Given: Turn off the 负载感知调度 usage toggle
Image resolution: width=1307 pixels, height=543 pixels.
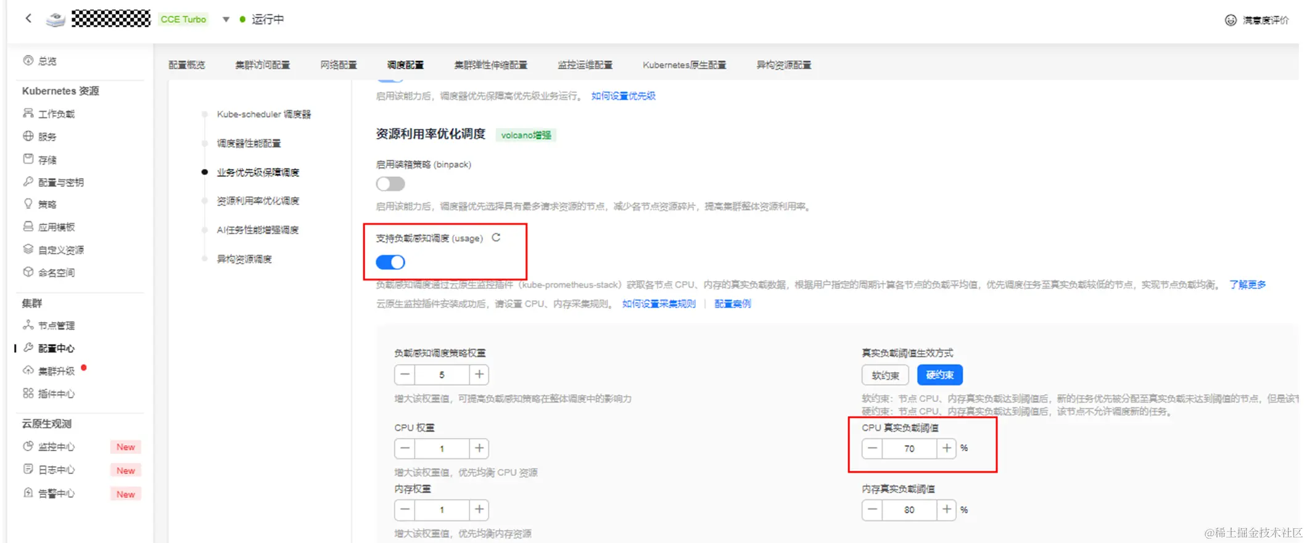Looking at the screenshot, I should (390, 262).
